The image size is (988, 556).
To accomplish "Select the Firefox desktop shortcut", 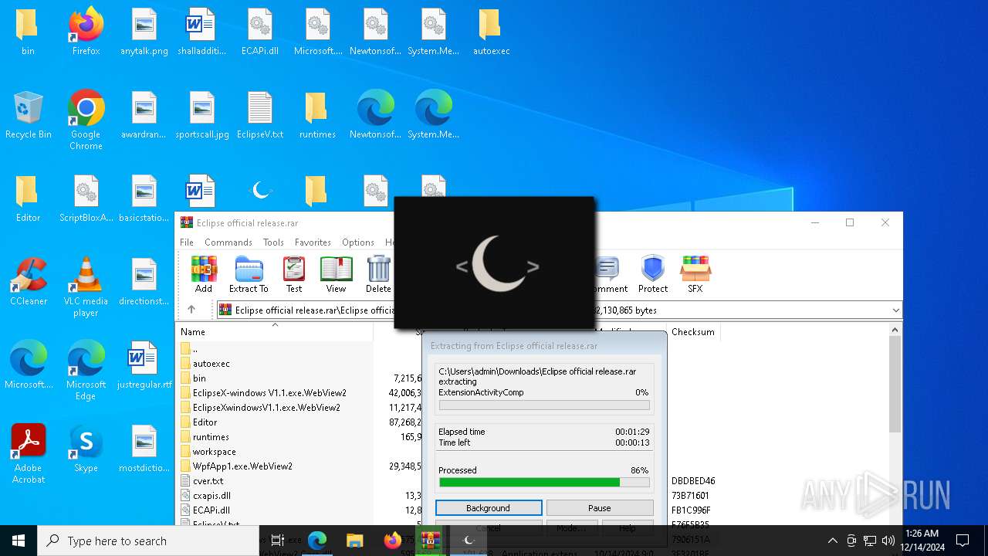I will [x=86, y=32].
